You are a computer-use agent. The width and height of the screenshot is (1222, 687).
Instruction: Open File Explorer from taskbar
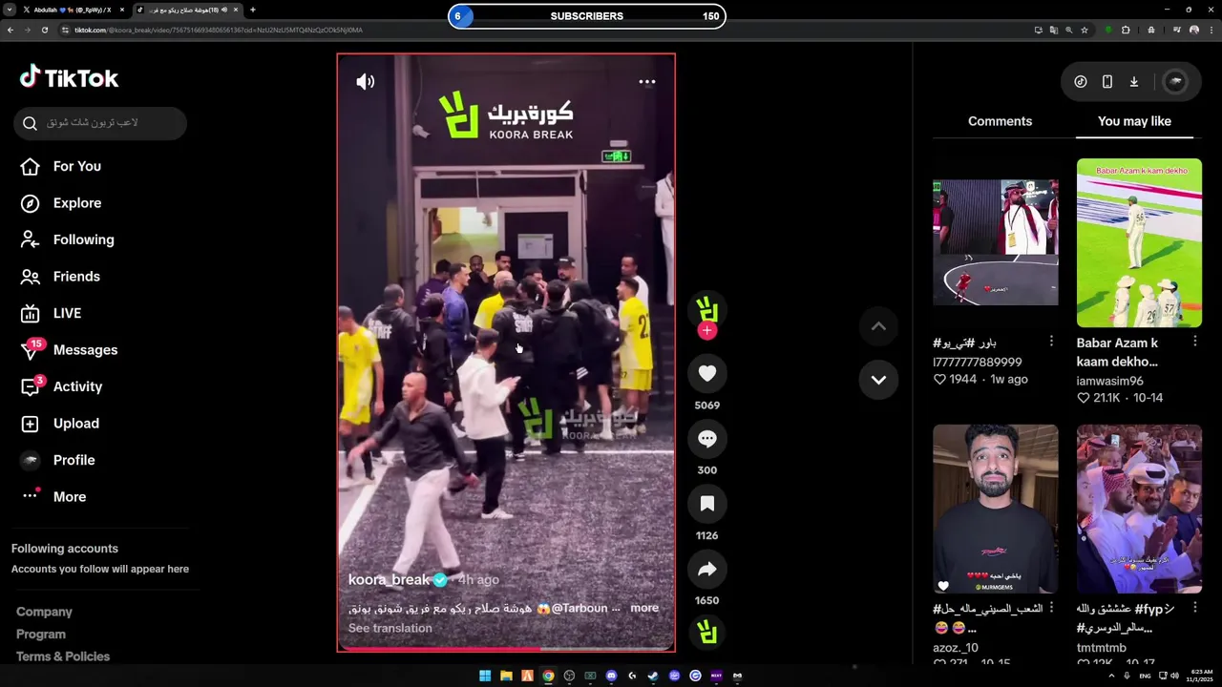[x=506, y=676]
